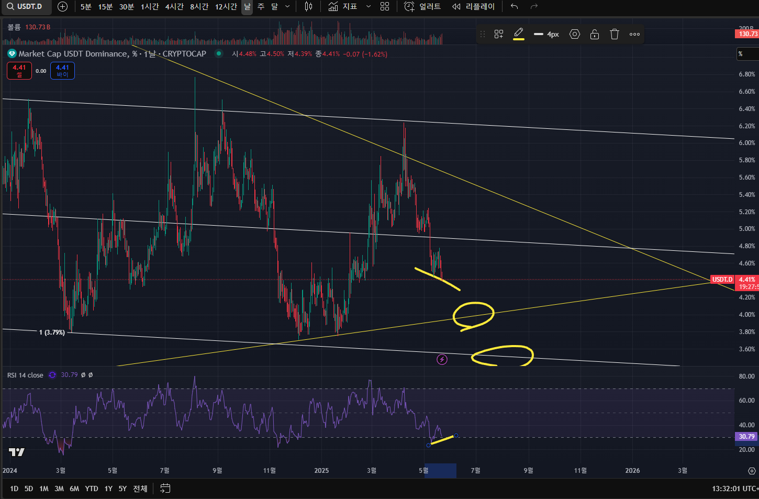The image size is (759, 499).
Task: Click the TradingView logo on the chart
Action: (x=17, y=452)
